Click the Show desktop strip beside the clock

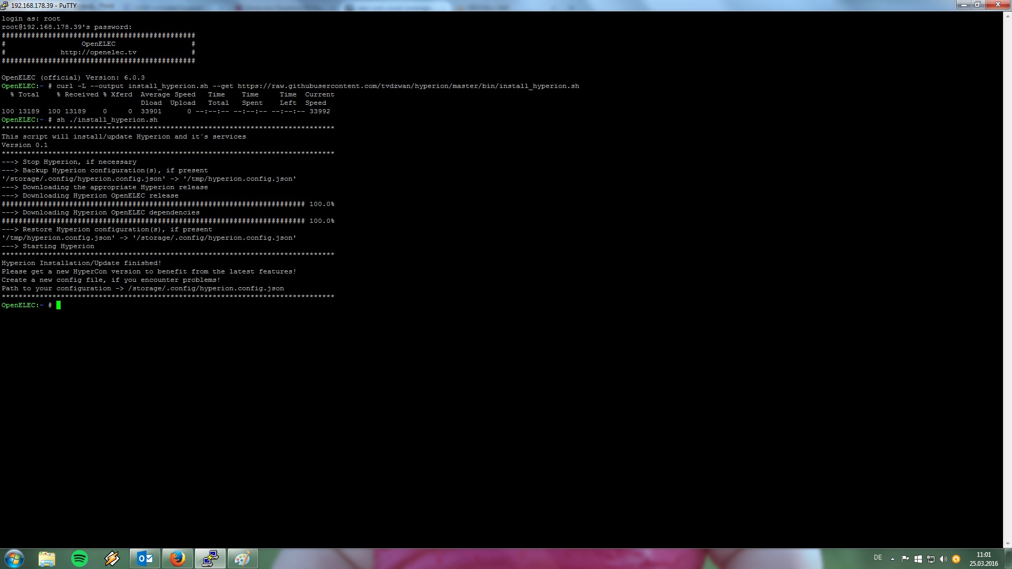[x=1008, y=558]
